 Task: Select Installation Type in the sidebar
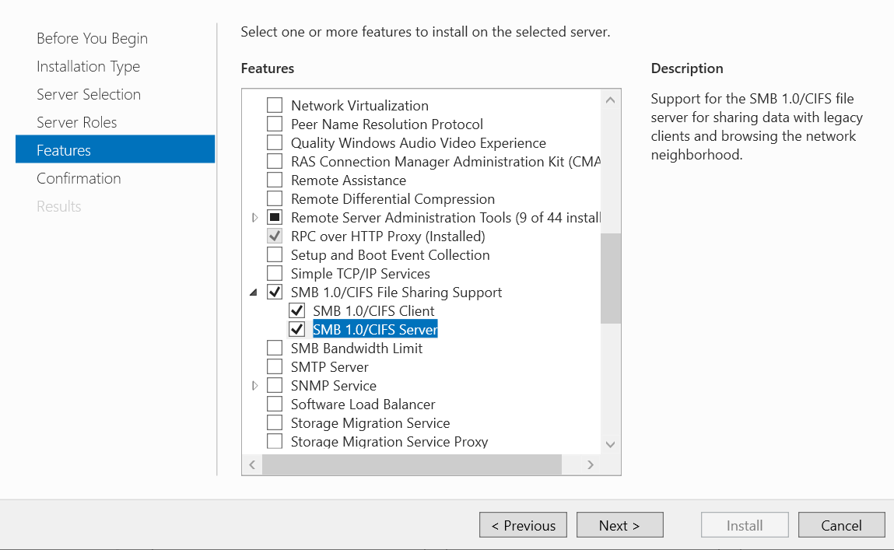tap(88, 66)
